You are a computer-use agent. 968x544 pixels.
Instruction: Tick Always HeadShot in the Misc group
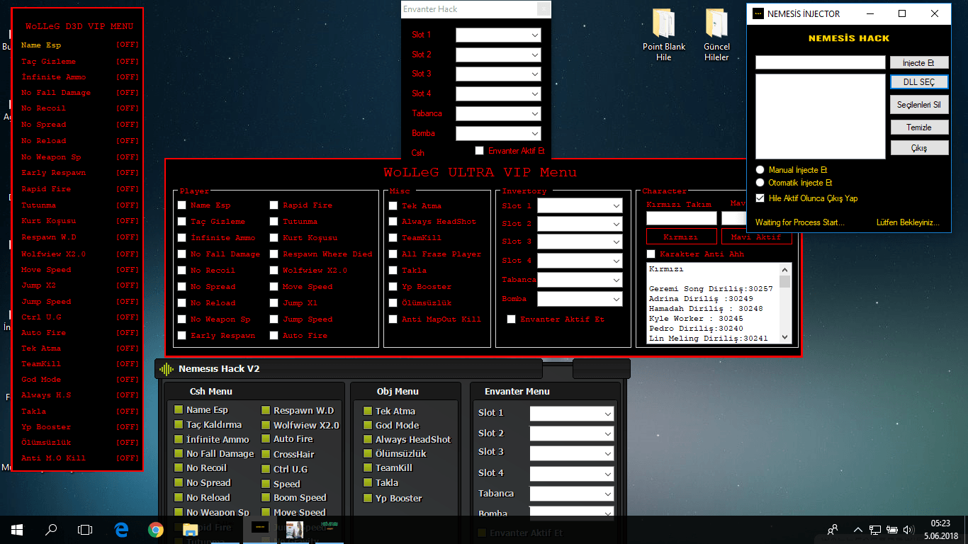pyautogui.click(x=393, y=222)
